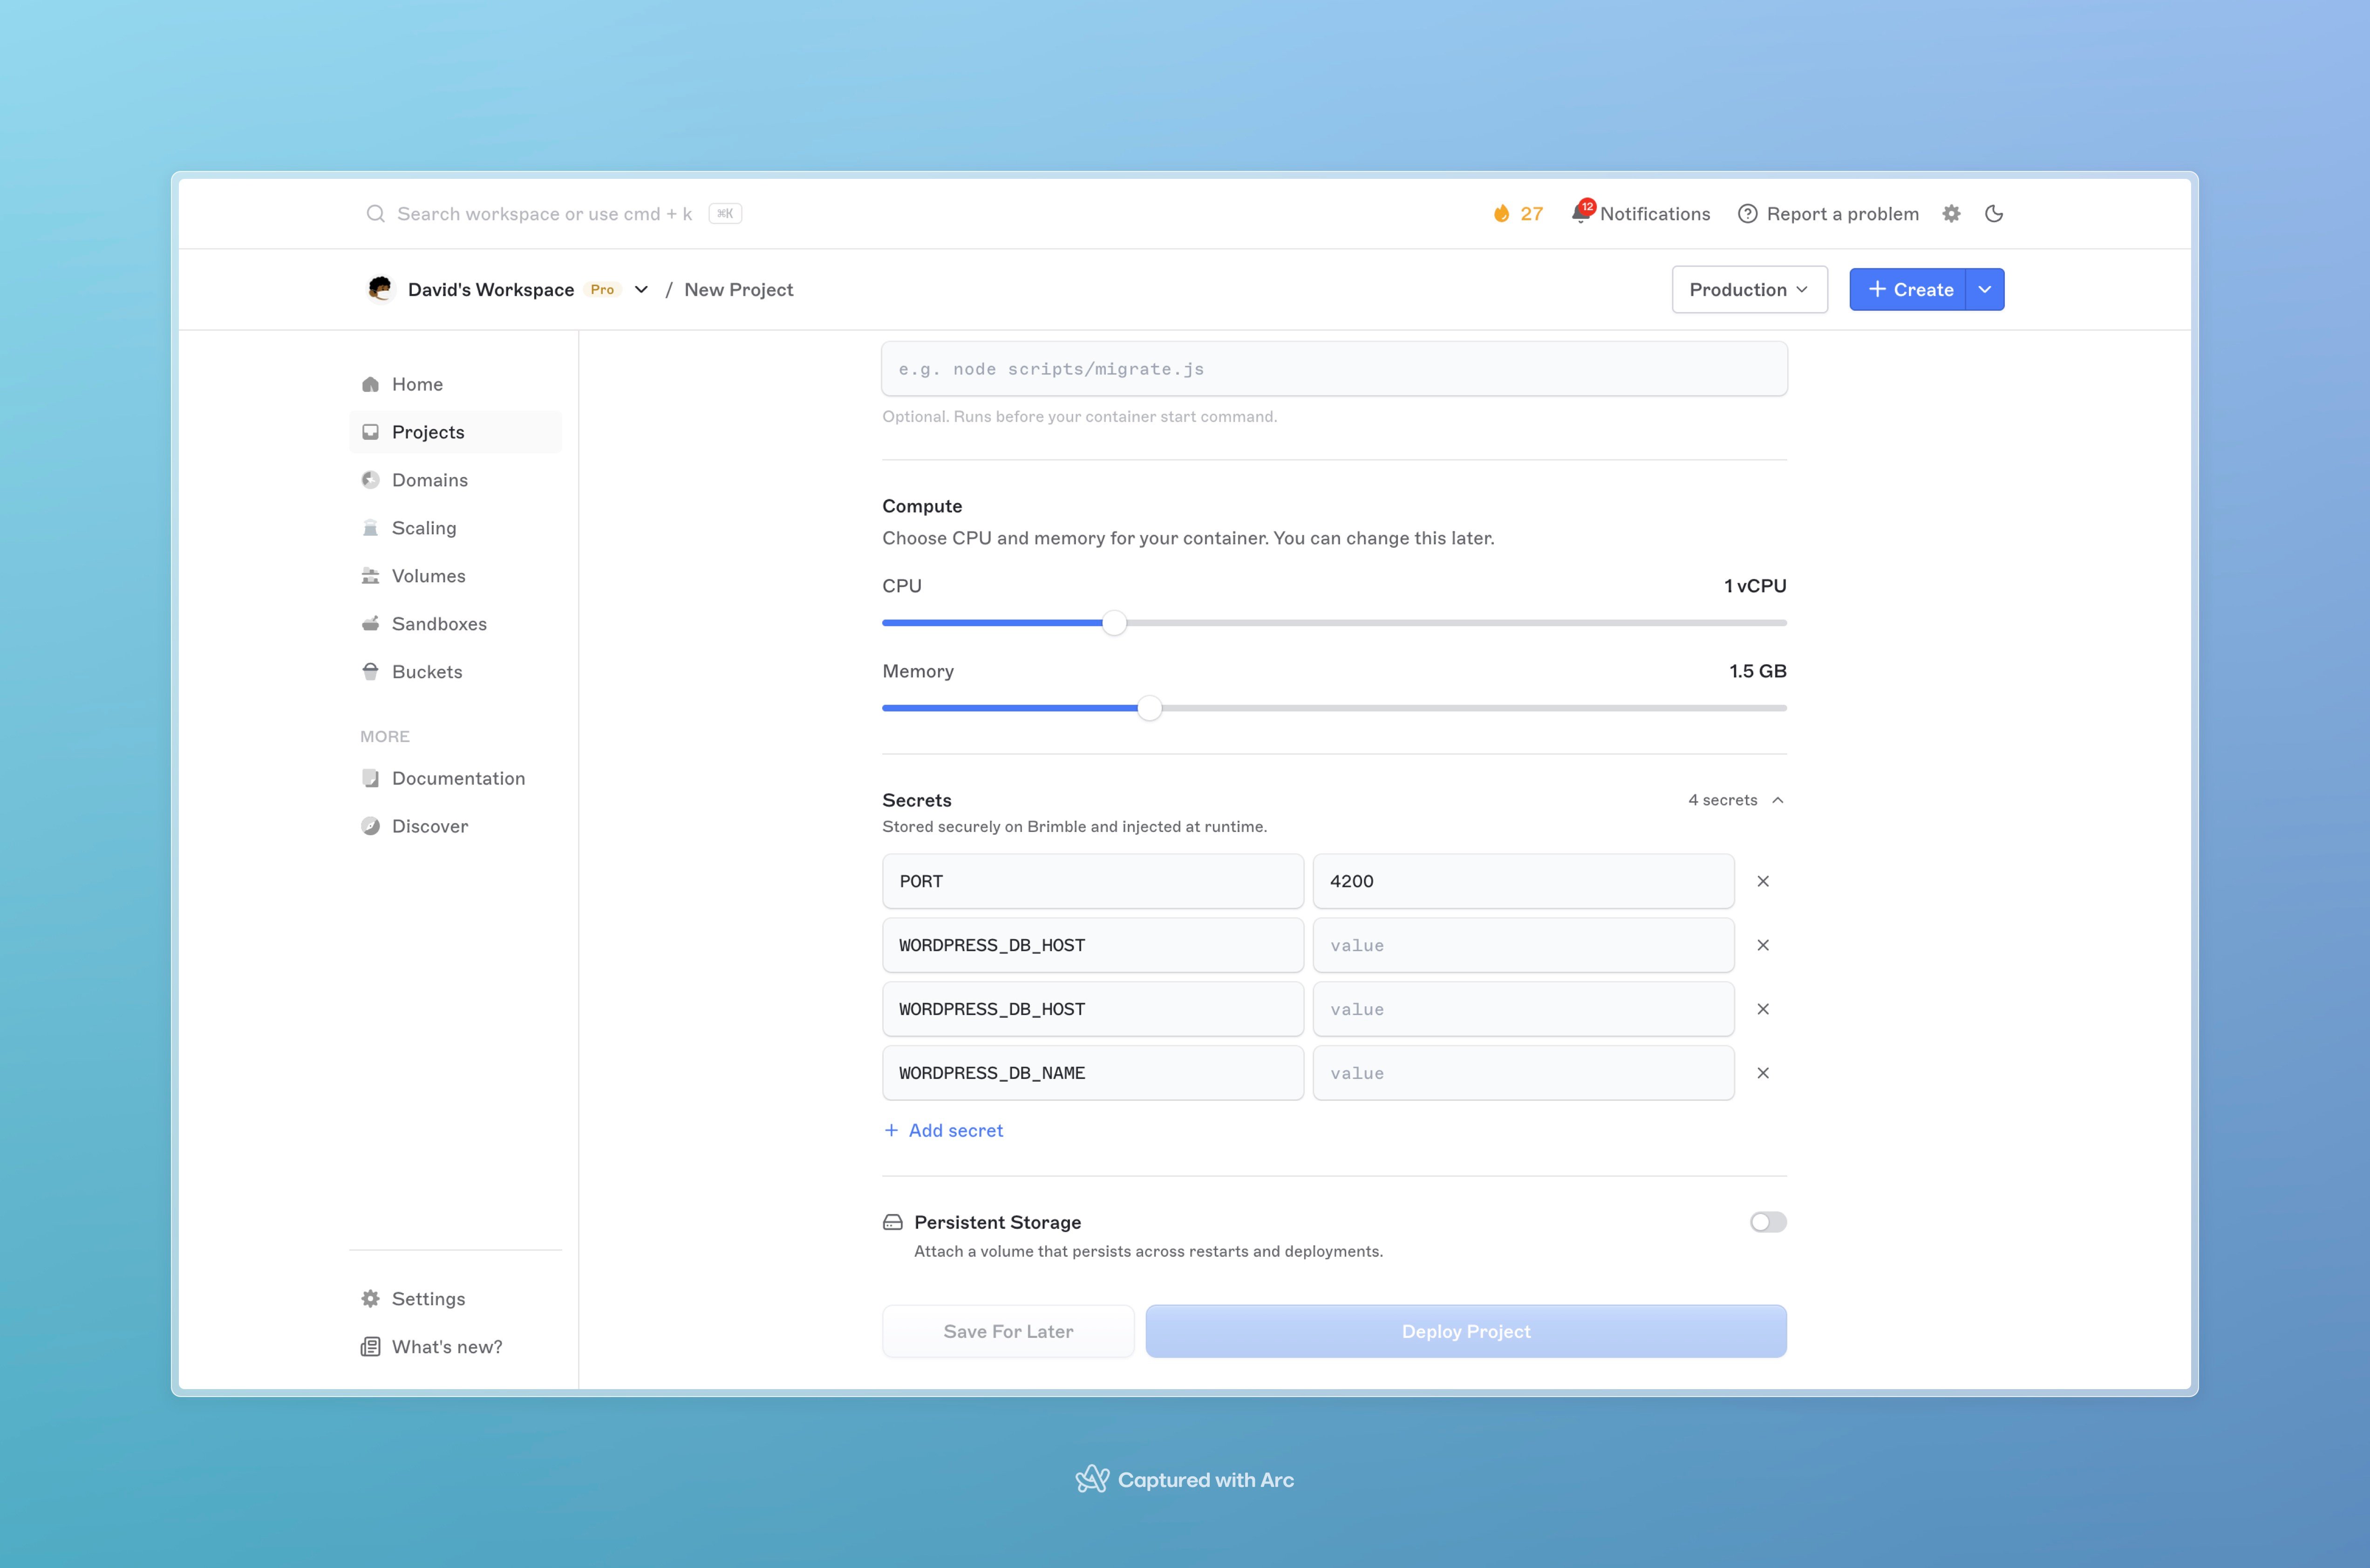Click the Buckets sidebar icon
The height and width of the screenshot is (1568, 2370).
[x=370, y=672]
